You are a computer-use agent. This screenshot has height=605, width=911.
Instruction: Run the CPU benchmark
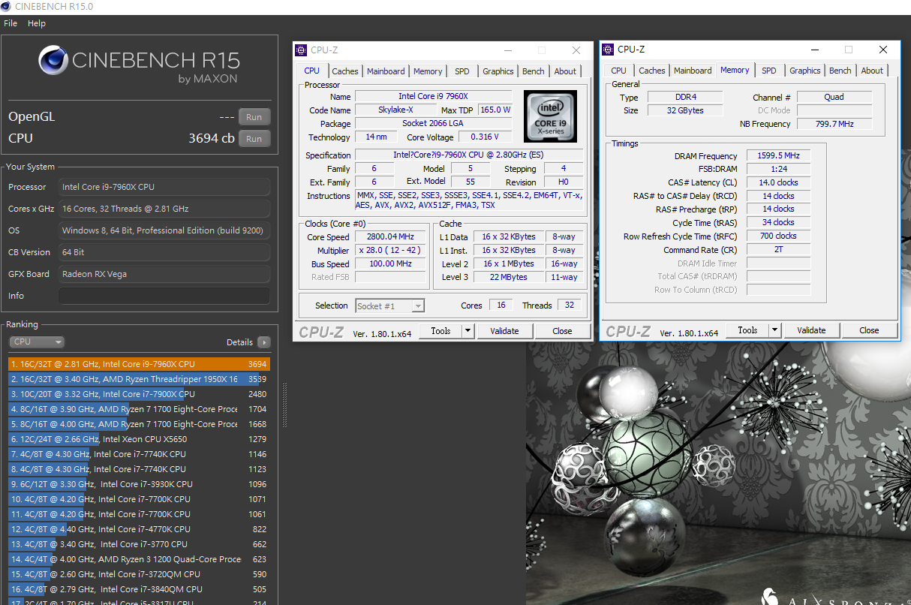(x=254, y=139)
